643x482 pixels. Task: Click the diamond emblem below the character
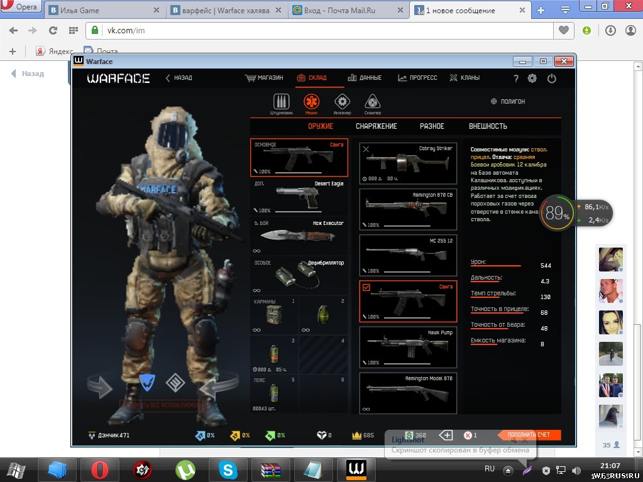point(175,383)
